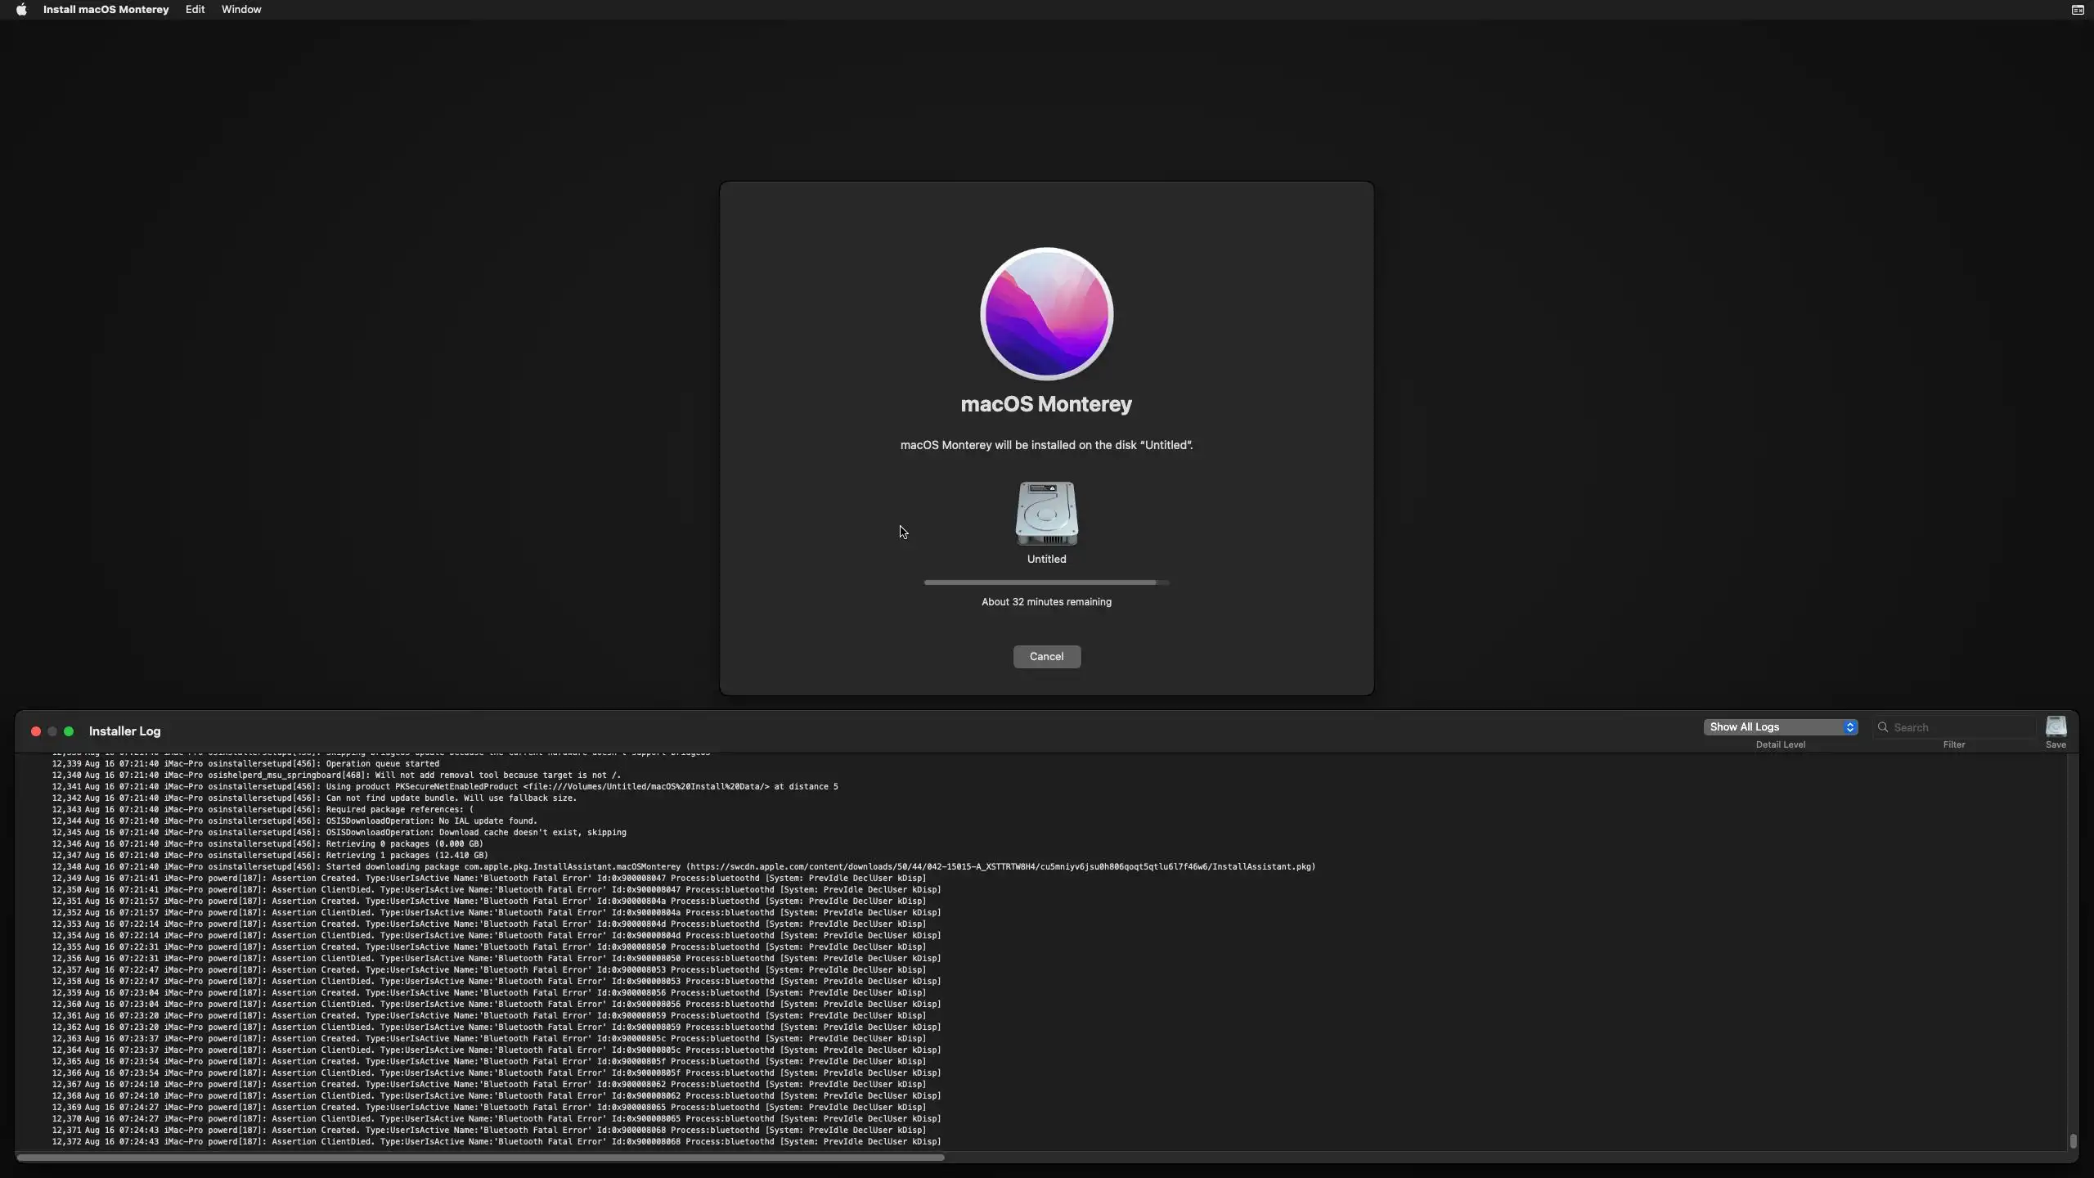The image size is (2094, 1178).
Task: Click the magnifier icon in Search field
Action: 1883,727
